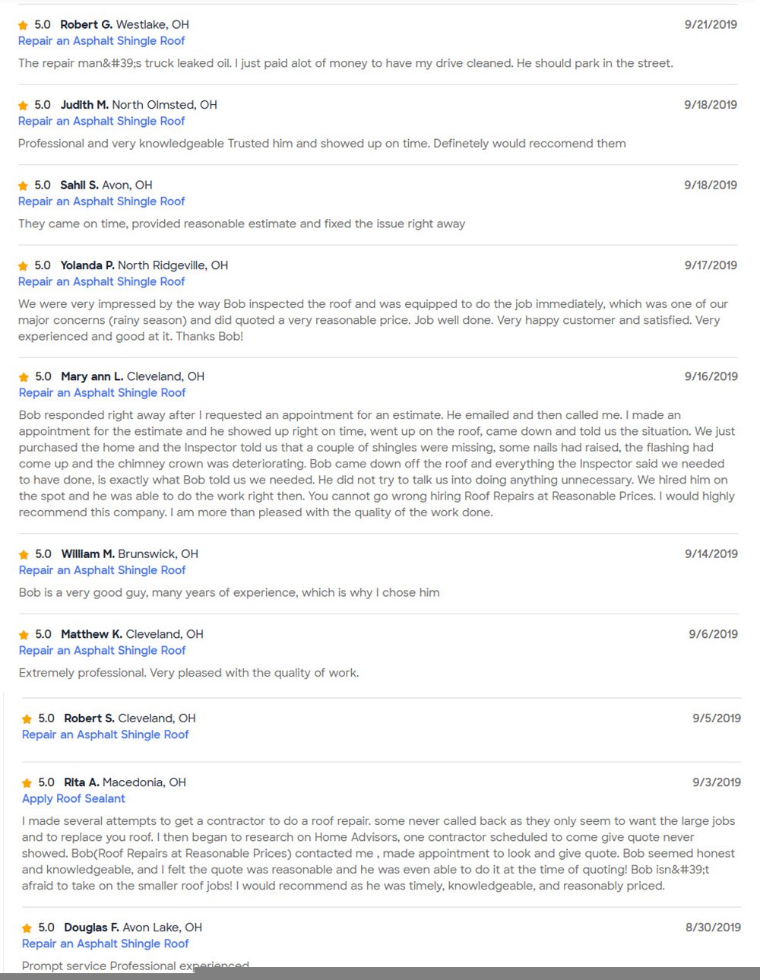760x980 pixels.
Task: Click the star beside Douglas F.
Action: click(x=27, y=928)
